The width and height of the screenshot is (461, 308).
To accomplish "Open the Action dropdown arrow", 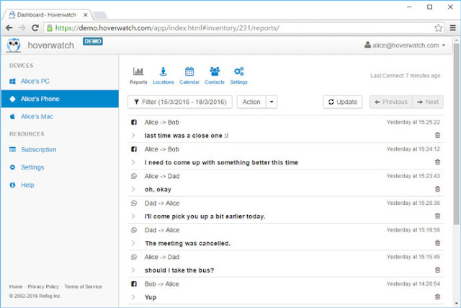I will (x=272, y=102).
